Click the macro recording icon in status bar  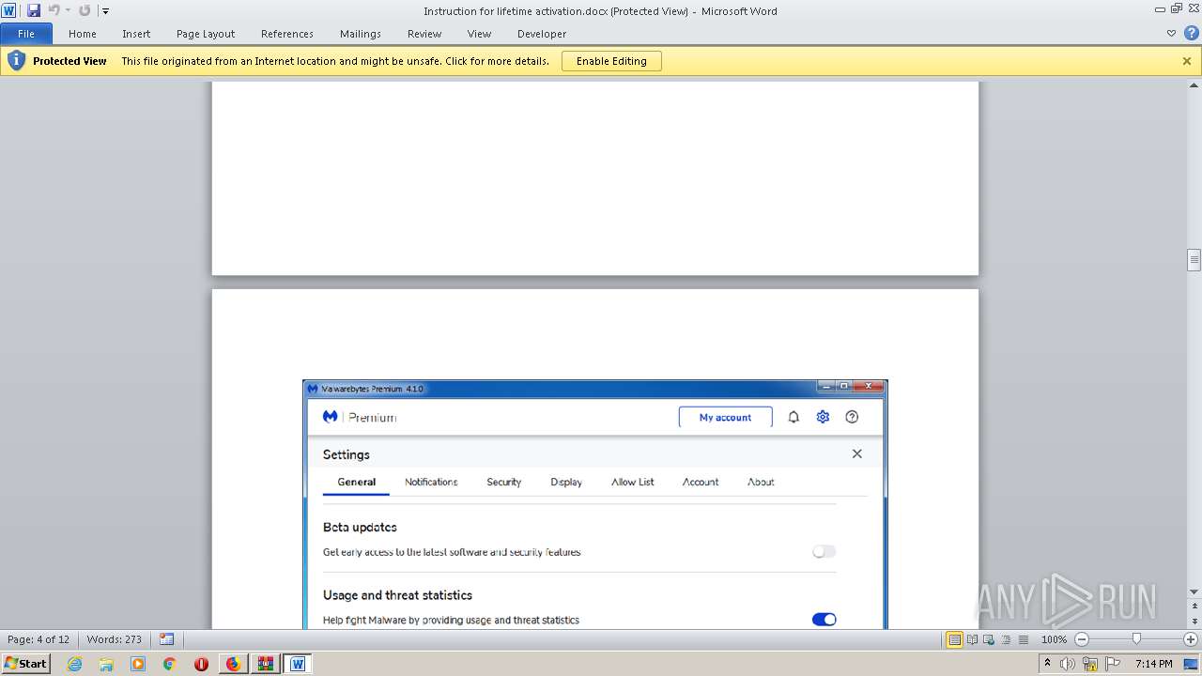pyautogui.click(x=166, y=639)
